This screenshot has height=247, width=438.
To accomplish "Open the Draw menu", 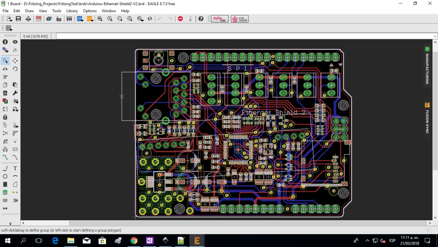I will (29, 11).
